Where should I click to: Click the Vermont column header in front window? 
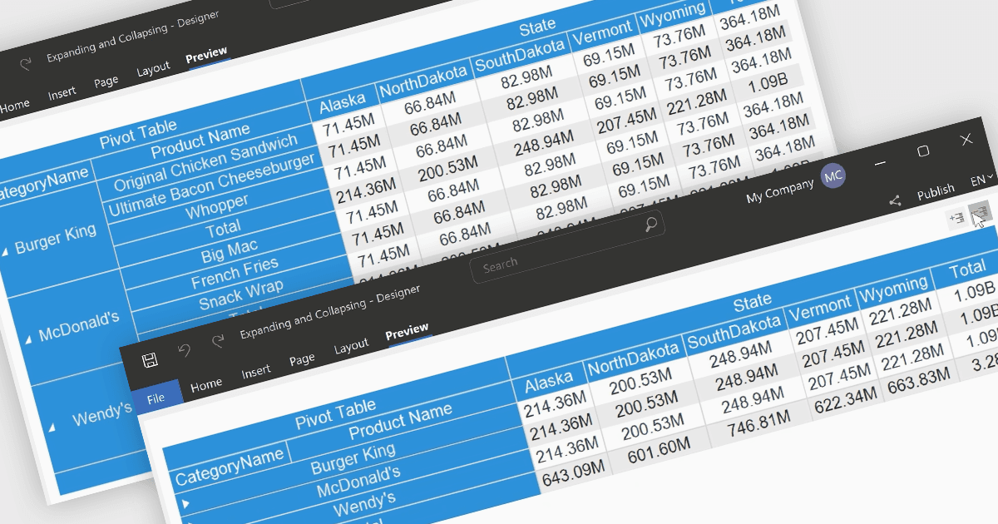[820, 309]
